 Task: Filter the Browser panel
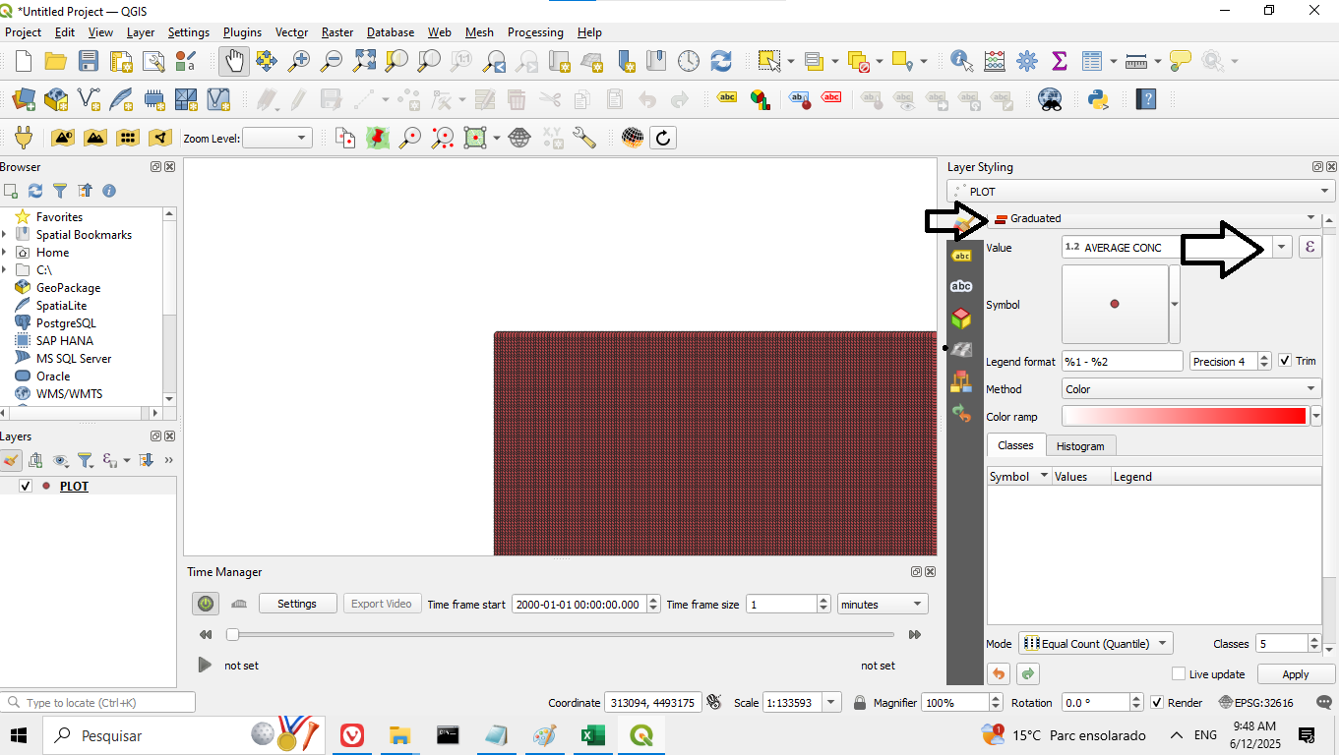tap(60, 191)
